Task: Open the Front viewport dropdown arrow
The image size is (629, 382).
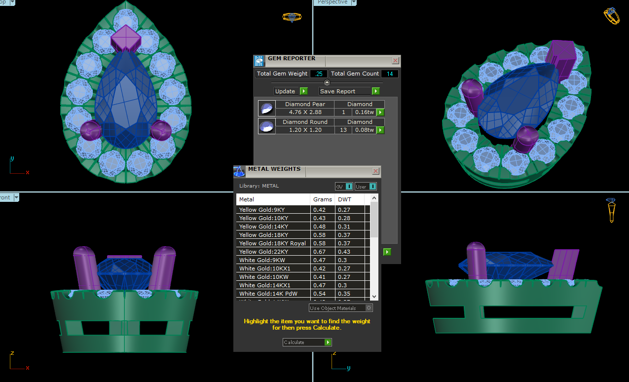Action: 16,197
